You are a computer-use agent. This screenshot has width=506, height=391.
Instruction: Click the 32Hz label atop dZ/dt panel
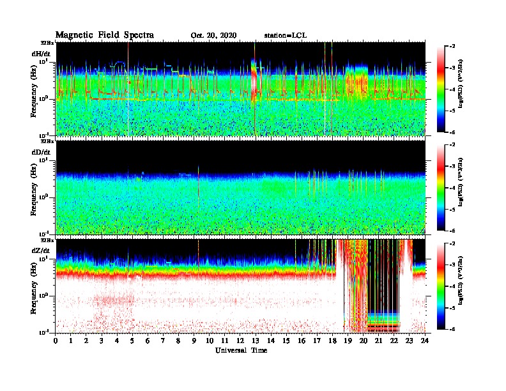click(x=47, y=240)
